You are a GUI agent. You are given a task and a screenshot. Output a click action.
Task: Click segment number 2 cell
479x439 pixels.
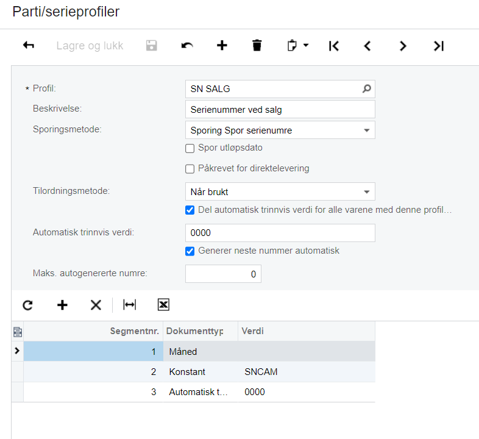[93, 372]
